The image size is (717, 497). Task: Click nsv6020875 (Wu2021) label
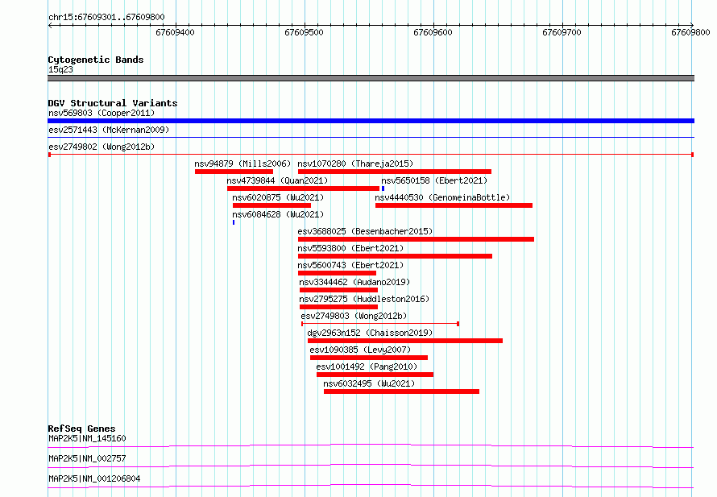[x=278, y=197]
